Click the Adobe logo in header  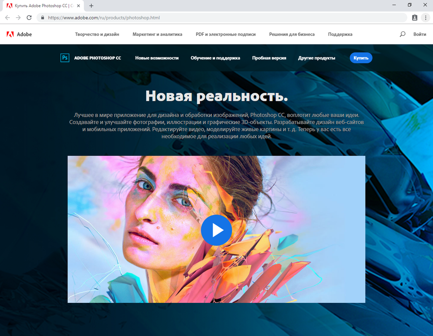point(19,34)
